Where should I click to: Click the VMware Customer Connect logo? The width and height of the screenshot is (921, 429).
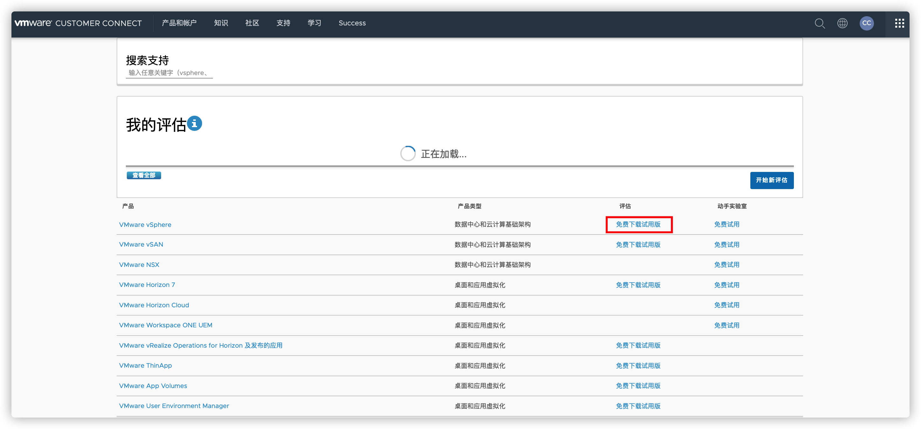click(x=78, y=23)
